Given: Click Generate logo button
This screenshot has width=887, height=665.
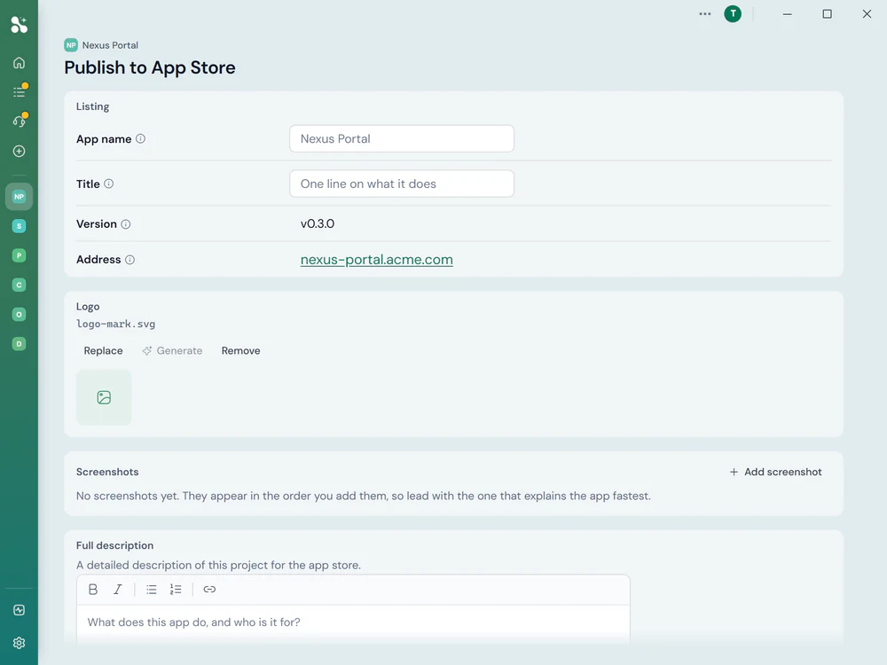Looking at the screenshot, I should point(173,350).
